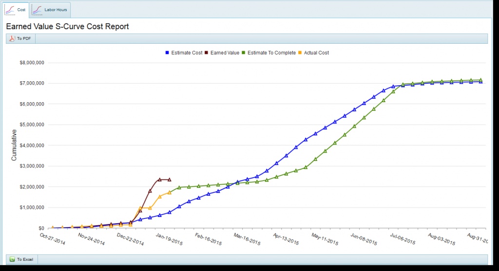Click the Oct-27-2014 date label
499x271 pixels.
pos(53,239)
